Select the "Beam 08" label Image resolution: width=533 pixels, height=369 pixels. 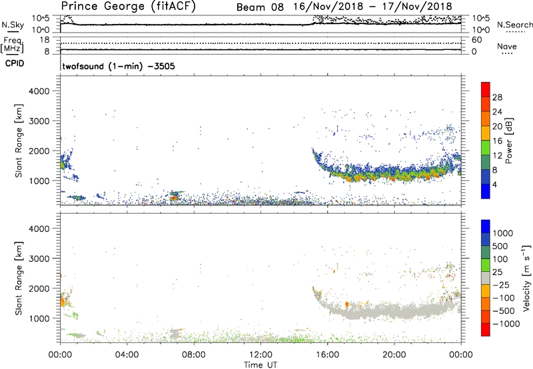[260, 7]
